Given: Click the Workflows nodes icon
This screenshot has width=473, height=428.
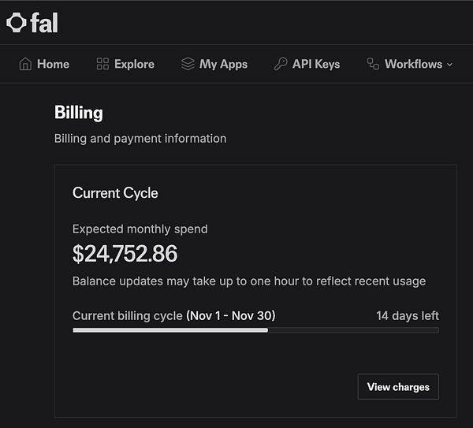Looking at the screenshot, I should (x=374, y=64).
